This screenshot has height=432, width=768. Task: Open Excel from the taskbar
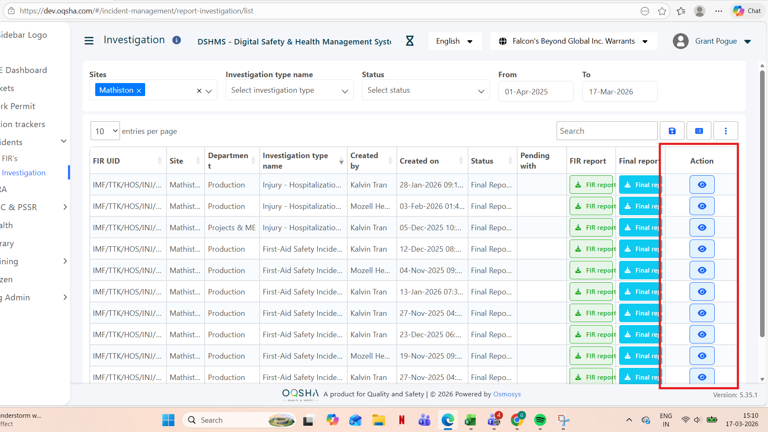click(470, 420)
